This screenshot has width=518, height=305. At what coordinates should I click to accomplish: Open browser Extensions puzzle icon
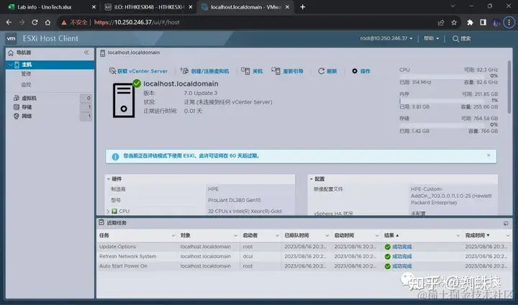click(470, 22)
